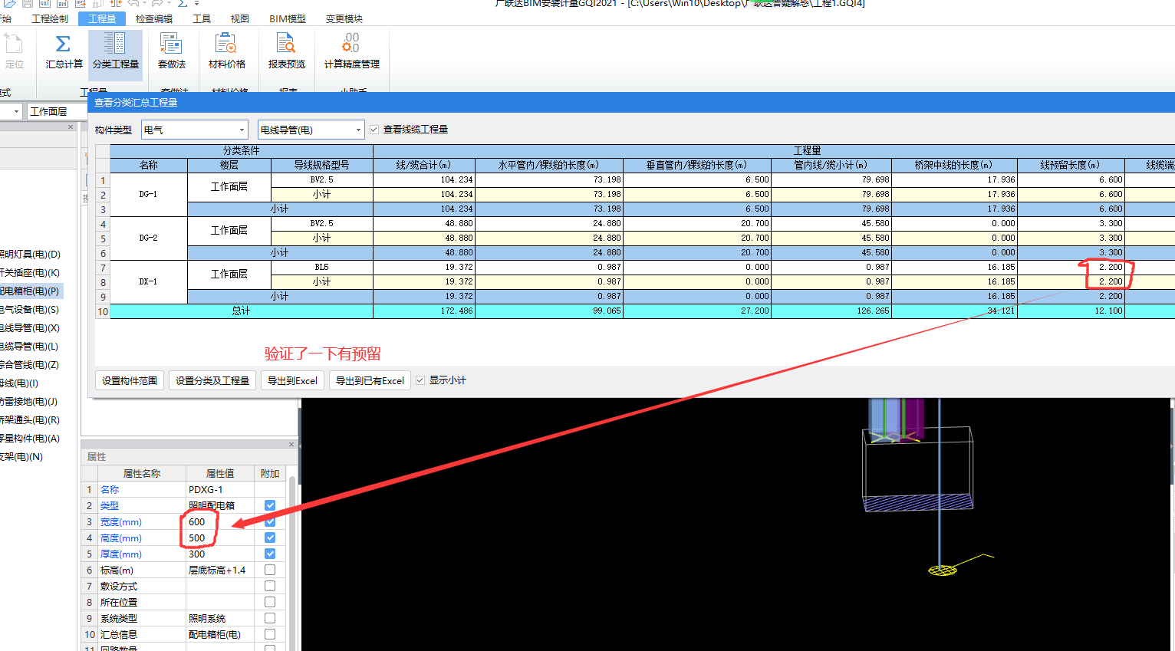Click 线预留长度(m) column header

1071,165
